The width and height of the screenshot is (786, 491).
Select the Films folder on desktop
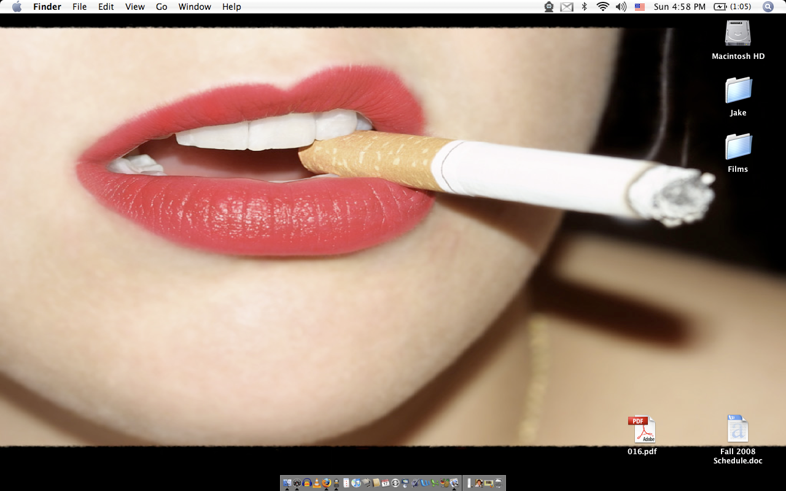(x=738, y=147)
